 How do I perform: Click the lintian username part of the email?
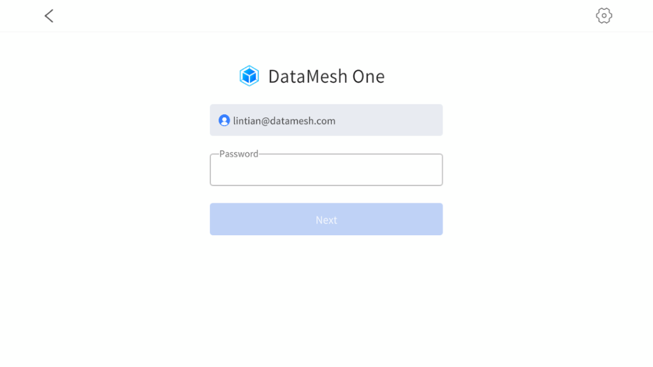click(x=247, y=120)
